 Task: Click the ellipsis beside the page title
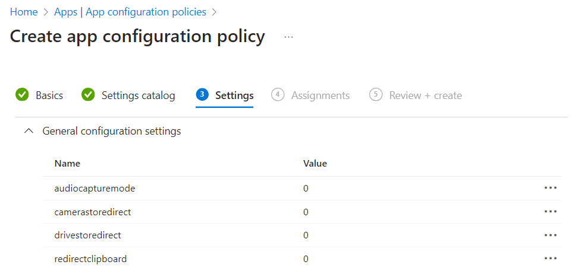tap(289, 37)
